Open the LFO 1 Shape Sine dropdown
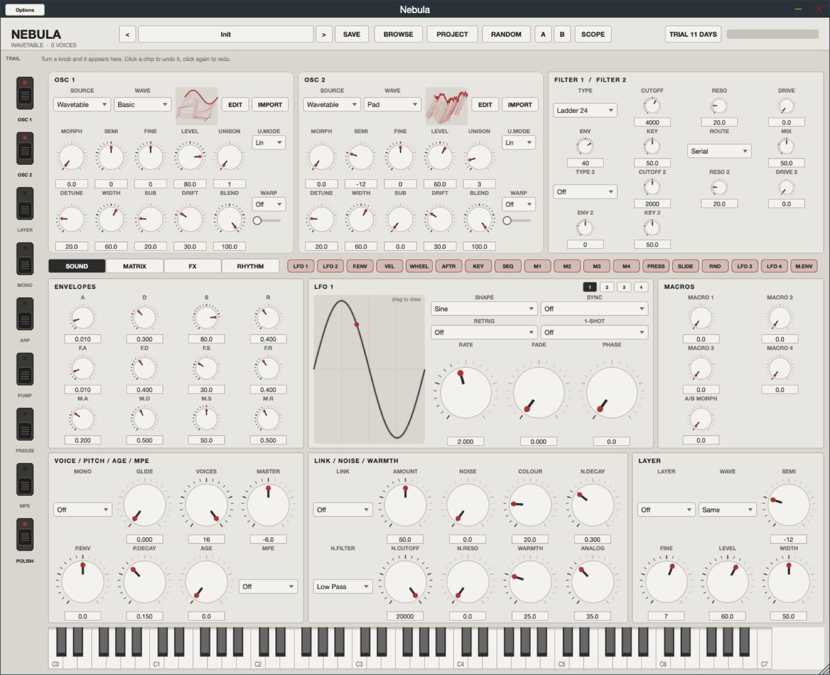830x675 pixels. (484, 309)
